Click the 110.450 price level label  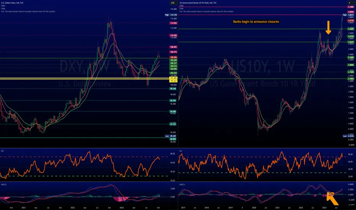pos(173,36)
